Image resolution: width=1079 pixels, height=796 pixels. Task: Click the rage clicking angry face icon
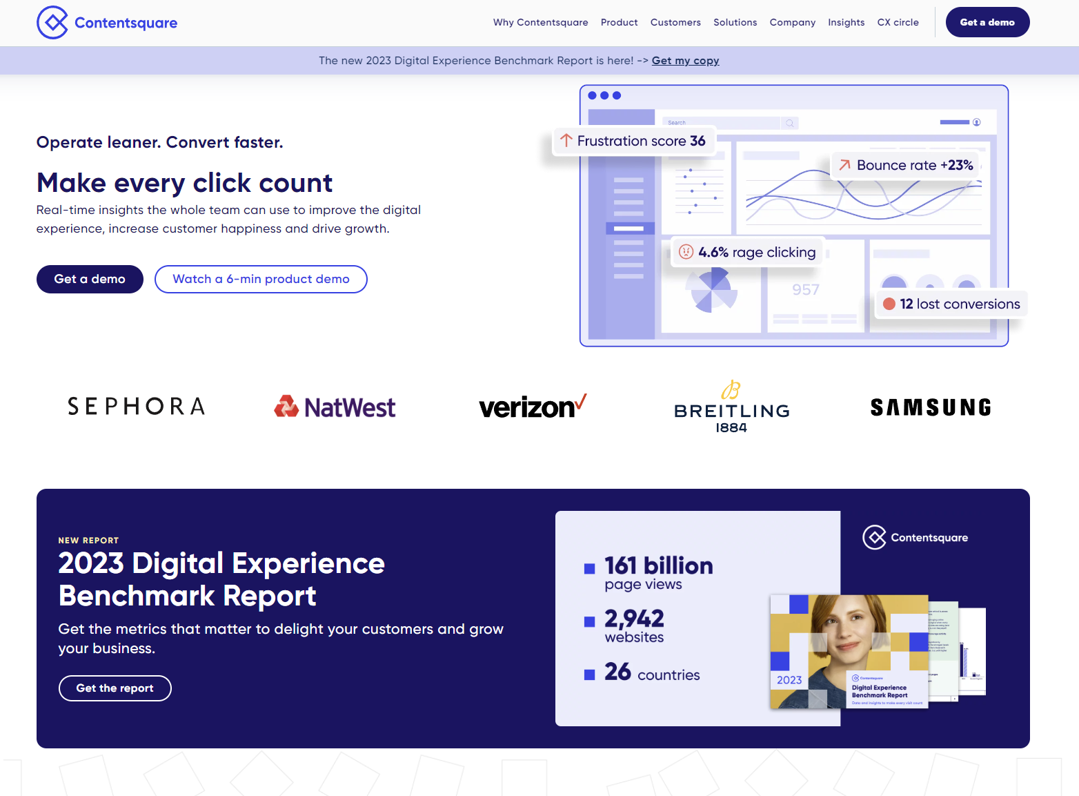tap(686, 252)
